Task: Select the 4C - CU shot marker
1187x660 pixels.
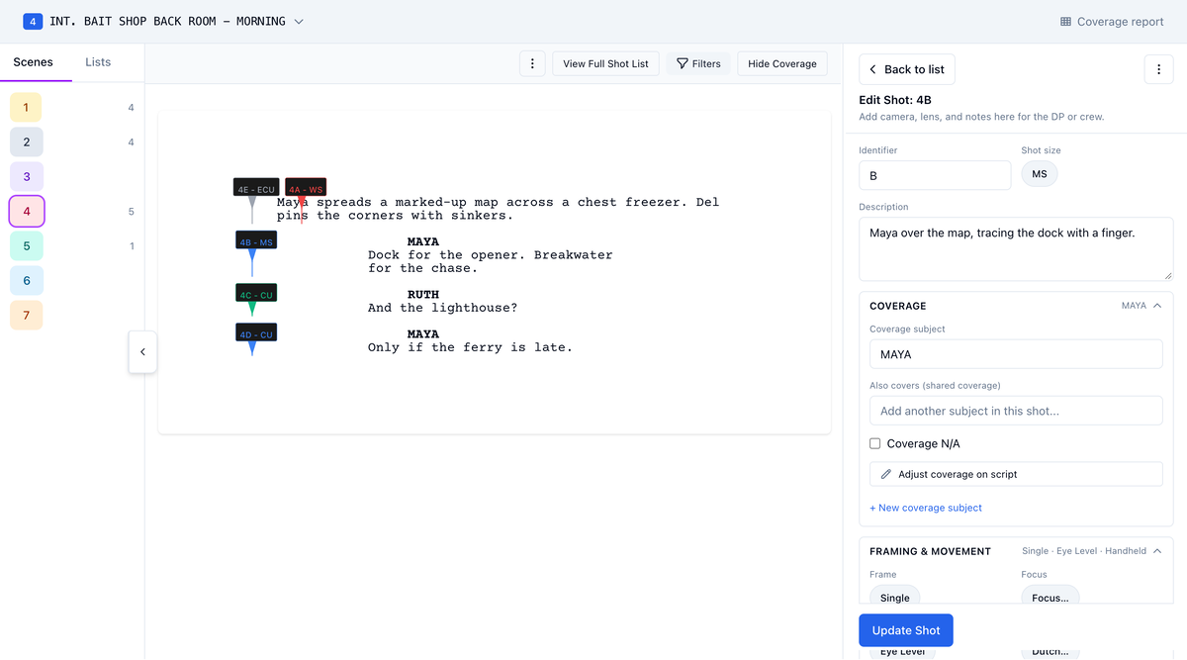Action: click(255, 294)
